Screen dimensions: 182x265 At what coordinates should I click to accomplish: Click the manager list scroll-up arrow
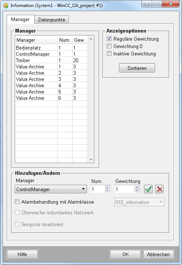coord(91,39)
